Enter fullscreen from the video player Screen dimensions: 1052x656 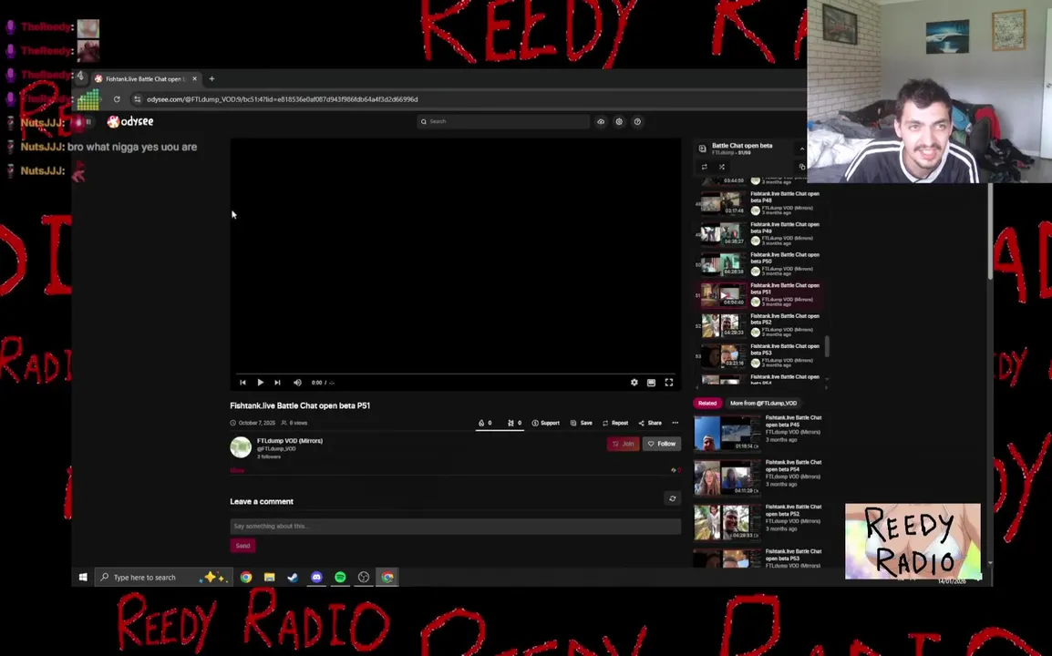click(669, 383)
